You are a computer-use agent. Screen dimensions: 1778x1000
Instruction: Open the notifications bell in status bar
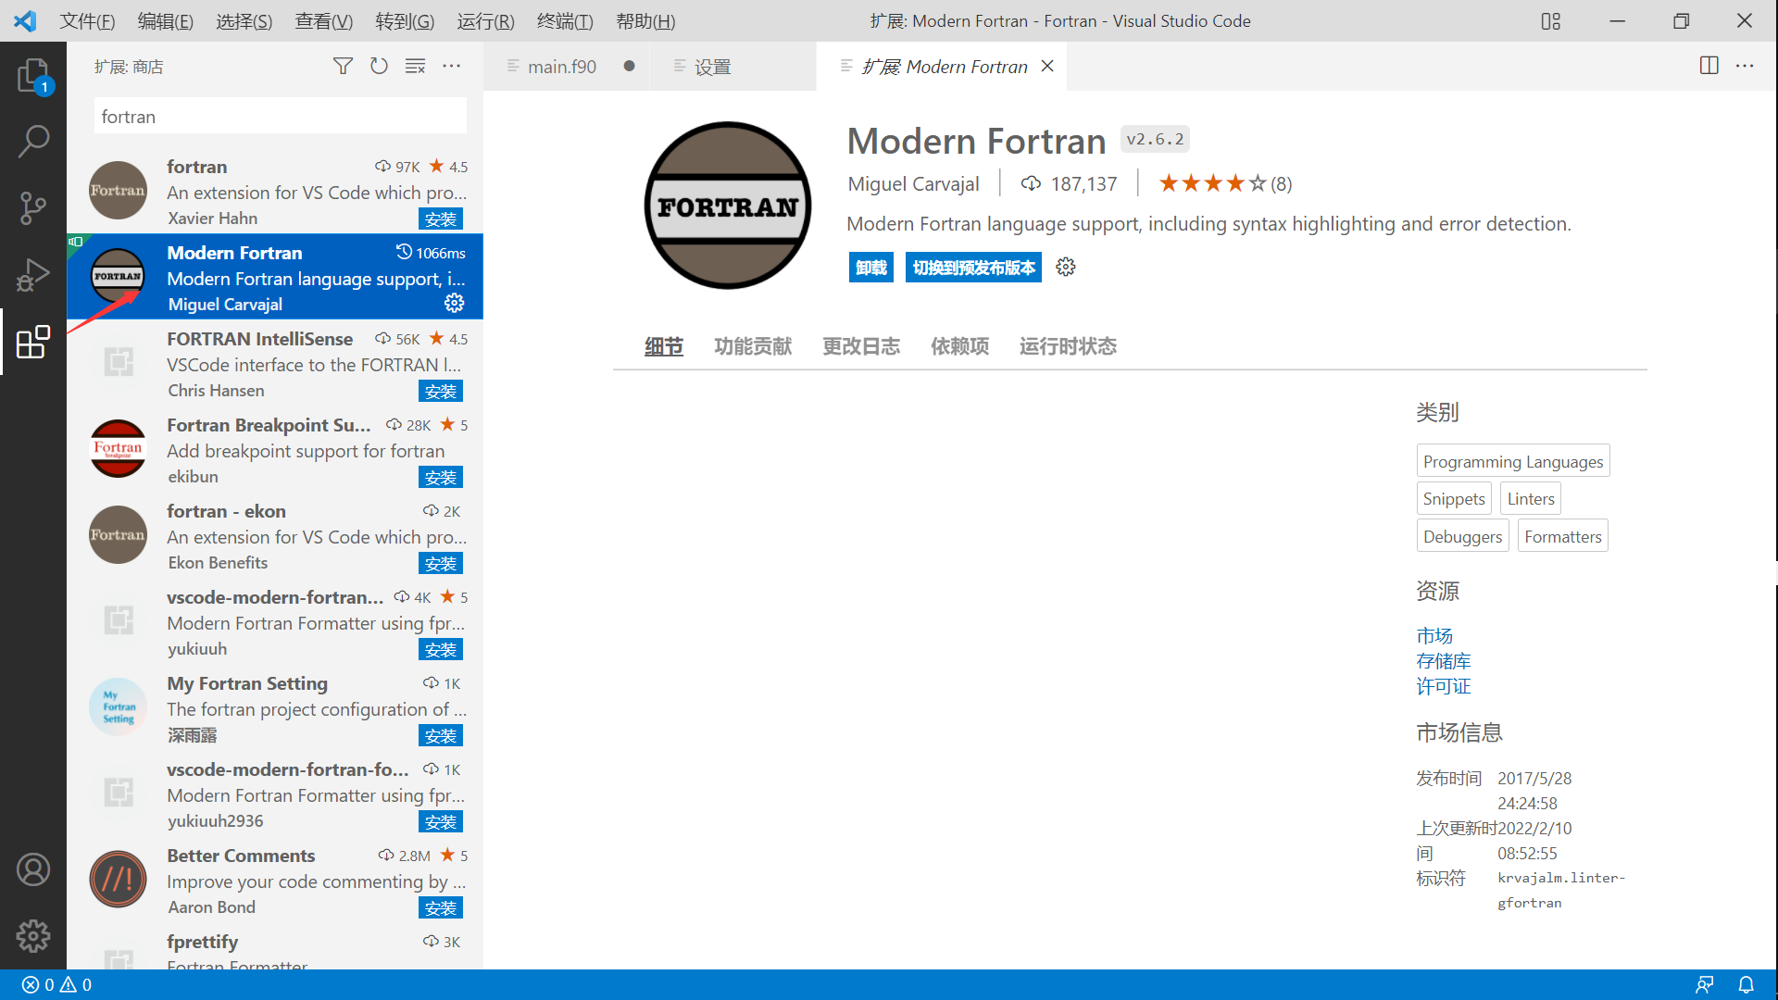coord(1745,984)
